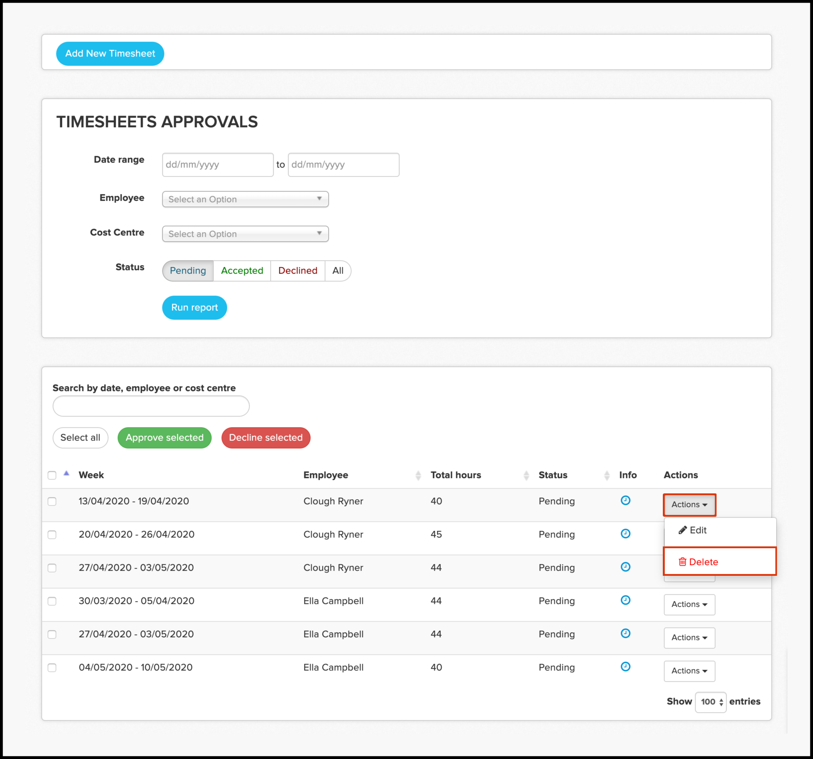813x759 pixels.
Task: Select checkbox for 04/05/2020 - 10/05/2020 row
Action: coord(52,668)
